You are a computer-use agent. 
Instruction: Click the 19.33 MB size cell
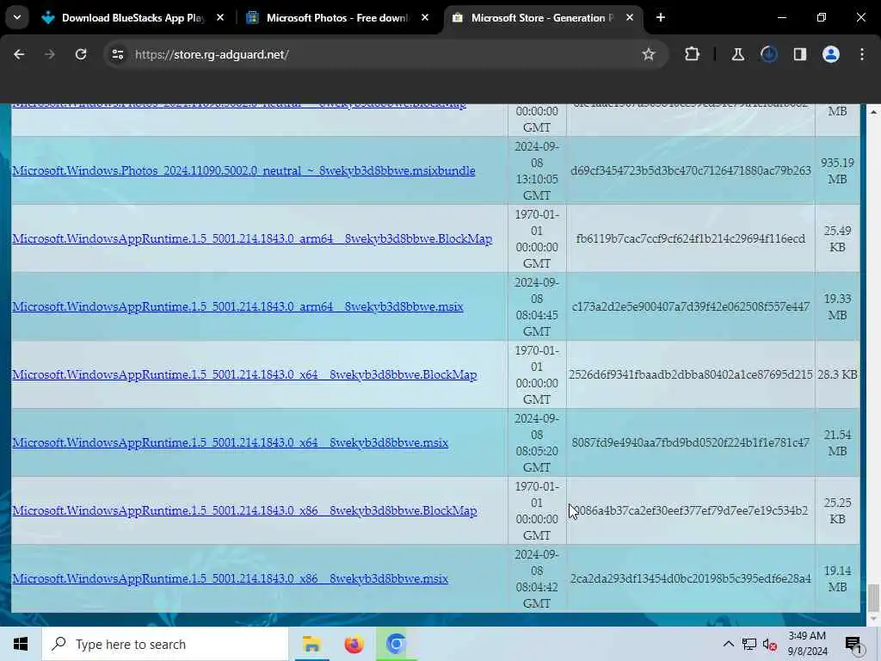(837, 307)
